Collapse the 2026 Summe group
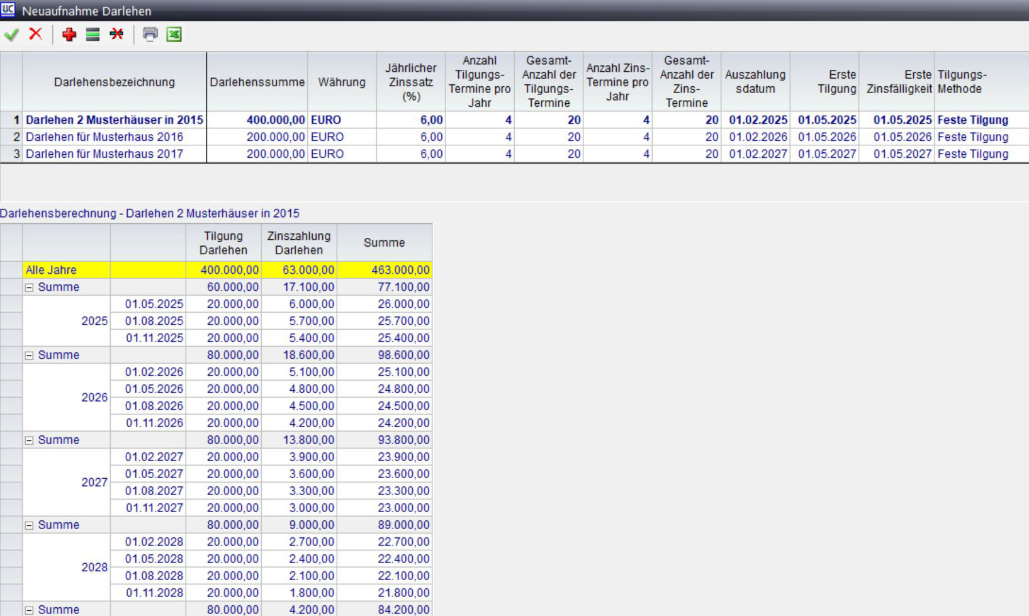The image size is (1029, 616). point(29,356)
